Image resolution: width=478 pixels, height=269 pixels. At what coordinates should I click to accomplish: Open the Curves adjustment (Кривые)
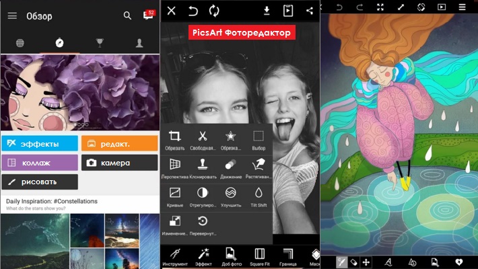click(175, 196)
